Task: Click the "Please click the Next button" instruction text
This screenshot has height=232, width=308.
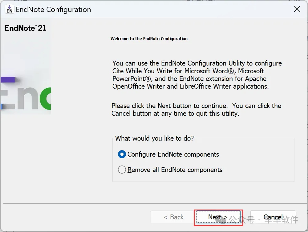Action: point(196,110)
